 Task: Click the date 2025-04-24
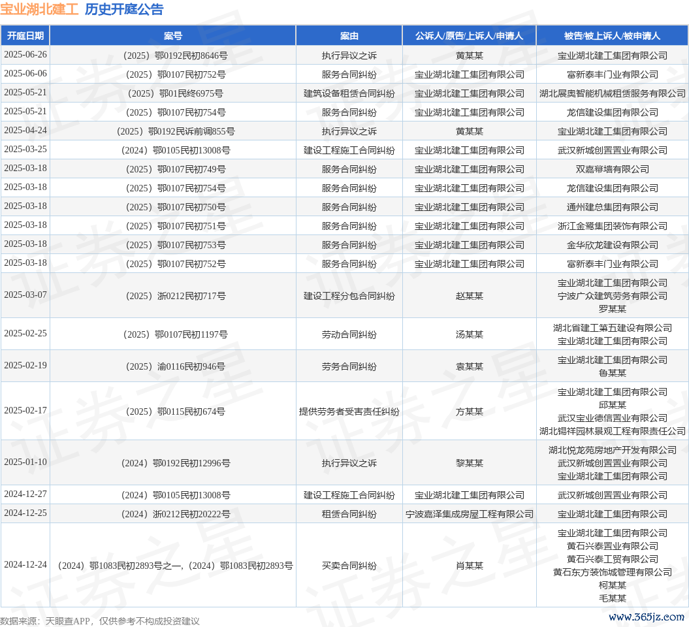pos(25,130)
